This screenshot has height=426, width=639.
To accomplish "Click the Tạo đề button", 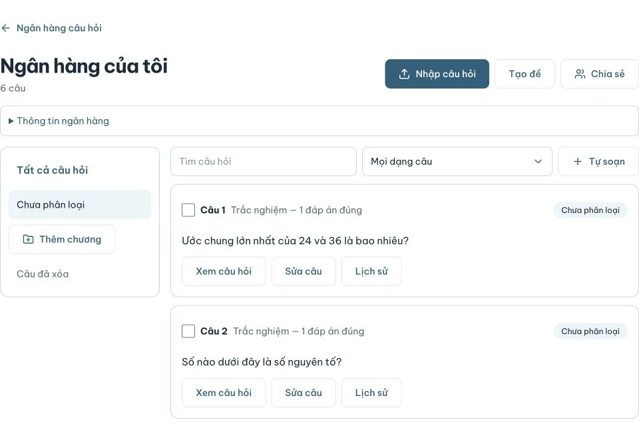I will 525,74.
